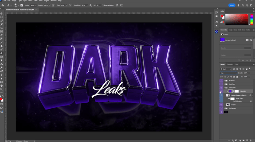Expand the No Peace group

224,81
